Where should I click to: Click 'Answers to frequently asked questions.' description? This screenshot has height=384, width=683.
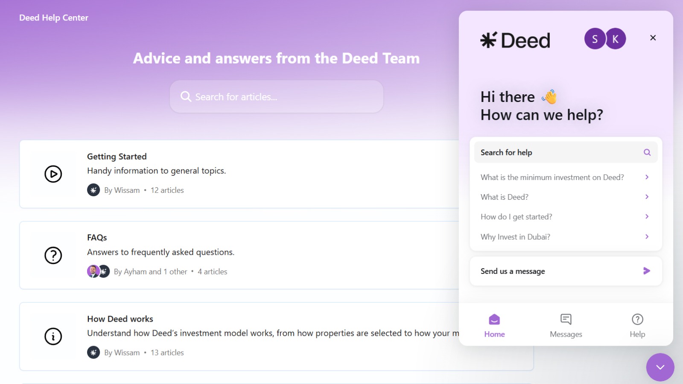[x=161, y=252]
